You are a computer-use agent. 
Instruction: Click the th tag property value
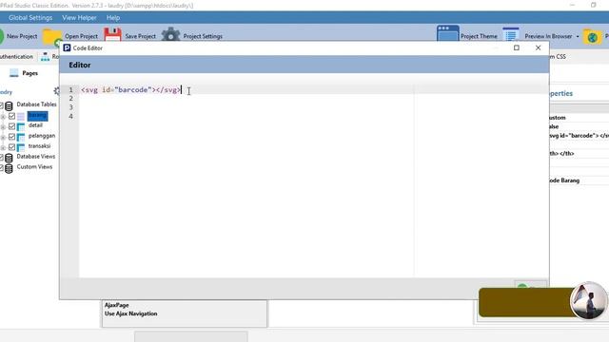[x=561, y=154]
